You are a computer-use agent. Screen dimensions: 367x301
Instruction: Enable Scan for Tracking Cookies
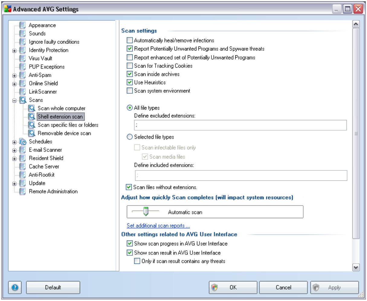click(130, 66)
